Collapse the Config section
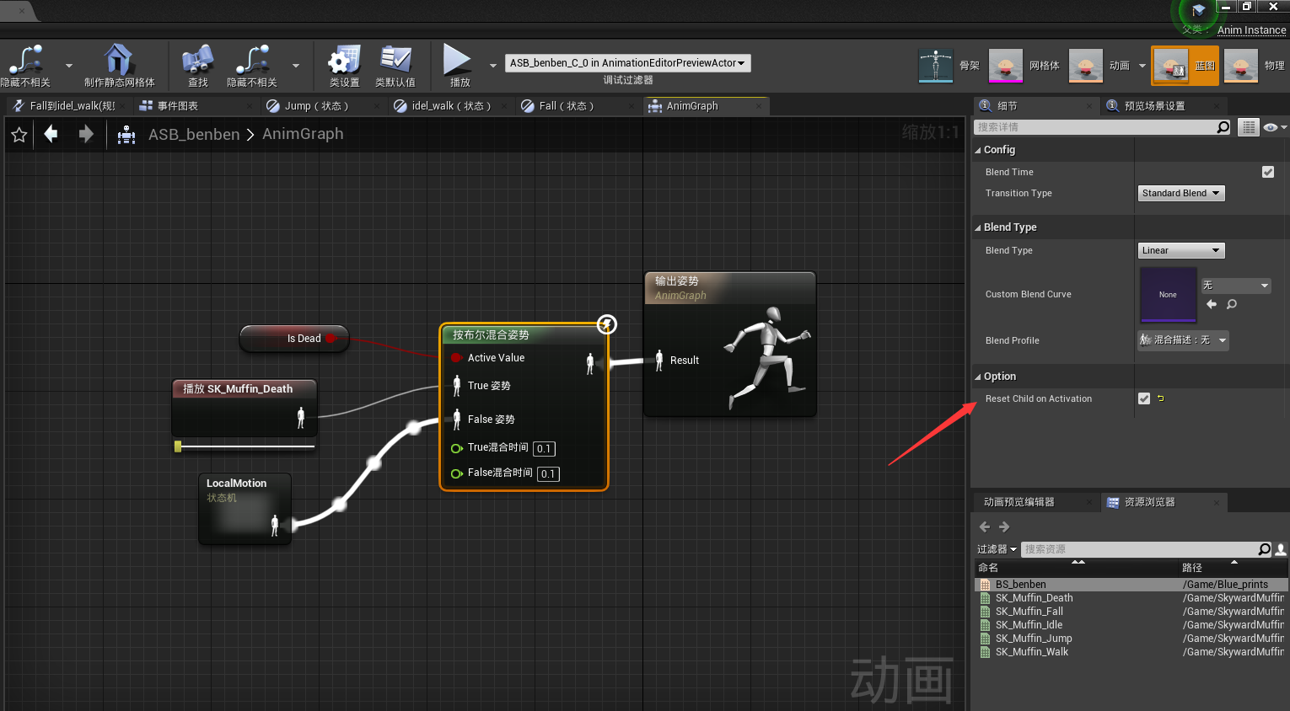1290x711 pixels. tap(978, 150)
